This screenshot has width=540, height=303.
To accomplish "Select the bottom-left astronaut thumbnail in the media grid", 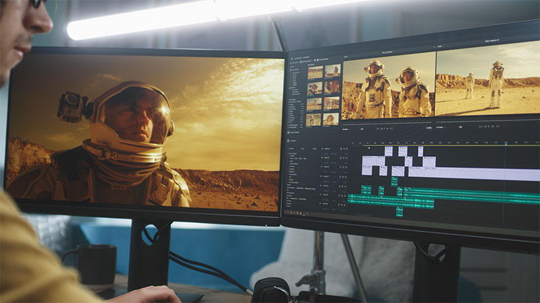I will (313, 120).
